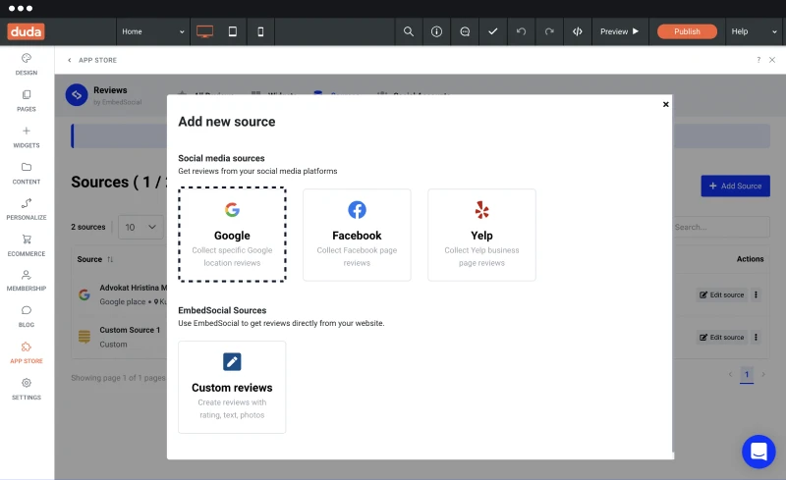Image resolution: width=786 pixels, height=480 pixels.
Task: Open Widgets in left sidebar
Action: (x=27, y=136)
